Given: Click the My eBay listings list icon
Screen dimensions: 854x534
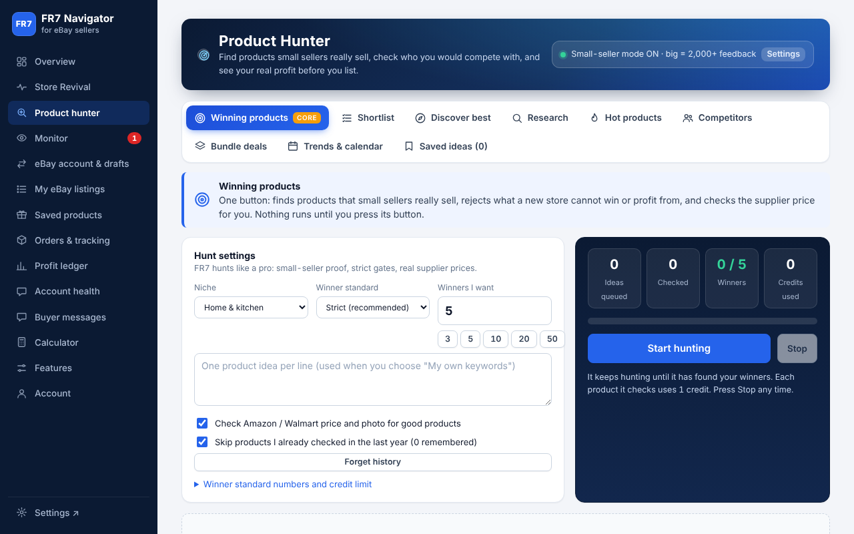Looking at the screenshot, I should pyautogui.click(x=22, y=189).
